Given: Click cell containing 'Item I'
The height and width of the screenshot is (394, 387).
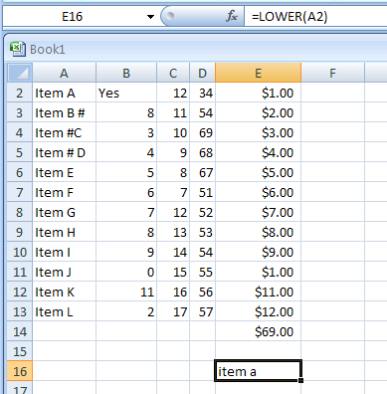Looking at the screenshot, I should (64, 252).
